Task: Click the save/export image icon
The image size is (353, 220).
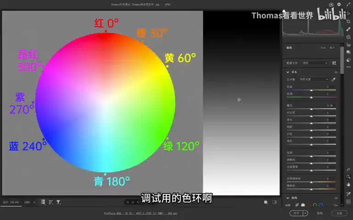Action: point(331,5)
